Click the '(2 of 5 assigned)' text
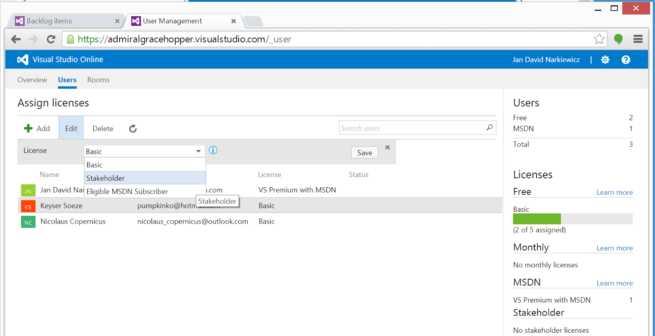 tap(539, 230)
